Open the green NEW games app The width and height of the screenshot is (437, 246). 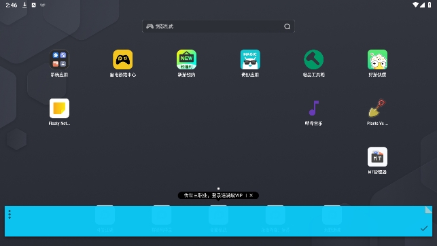point(186,60)
